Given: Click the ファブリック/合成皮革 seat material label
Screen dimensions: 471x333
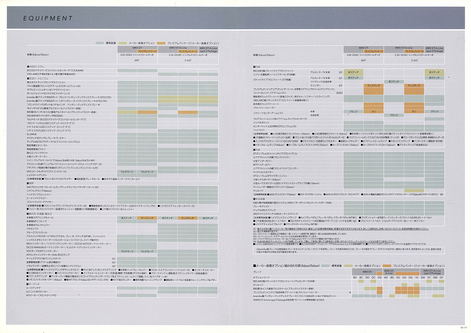Looking at the screenshot, I should [321, 82].
